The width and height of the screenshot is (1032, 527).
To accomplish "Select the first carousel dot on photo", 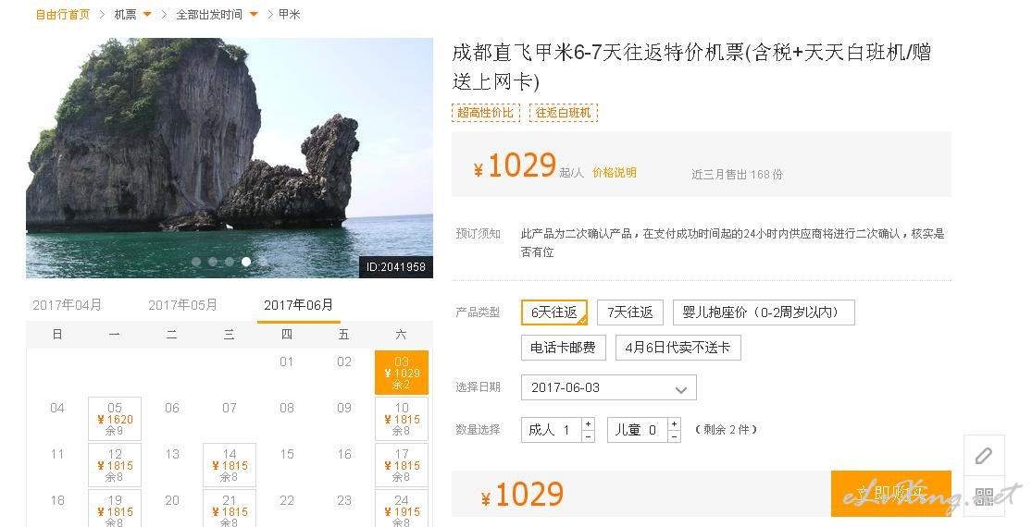I will [196, 262].
